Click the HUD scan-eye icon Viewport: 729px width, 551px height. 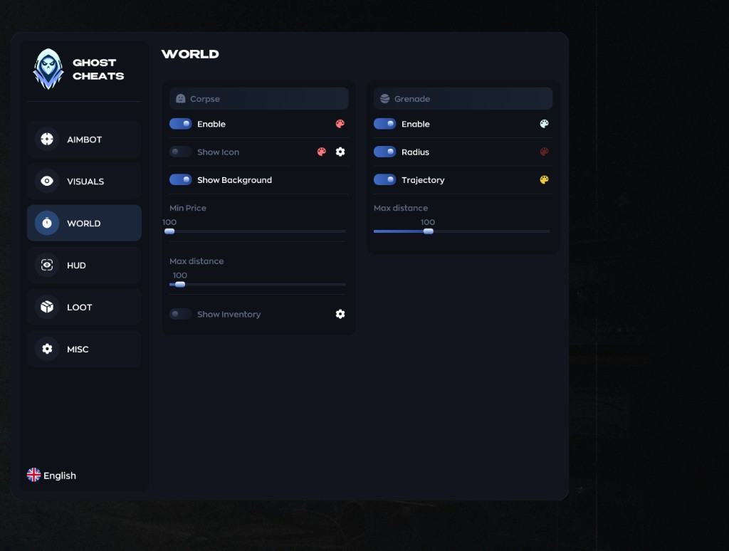pyautogui.click(x=47, y=266)
